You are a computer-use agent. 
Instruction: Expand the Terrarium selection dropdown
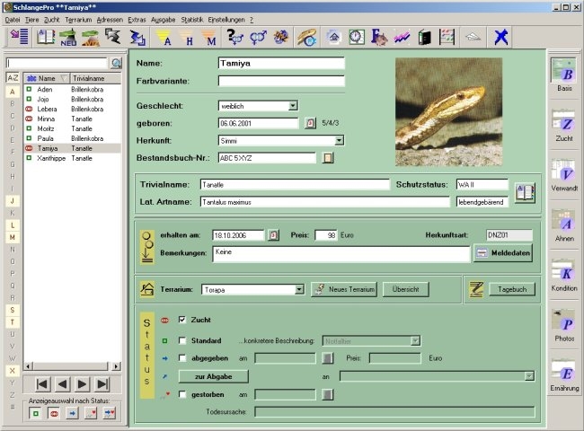coord(299,289)
